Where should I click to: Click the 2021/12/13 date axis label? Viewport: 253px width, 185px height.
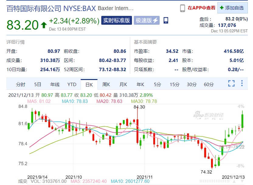click(233, 177)
